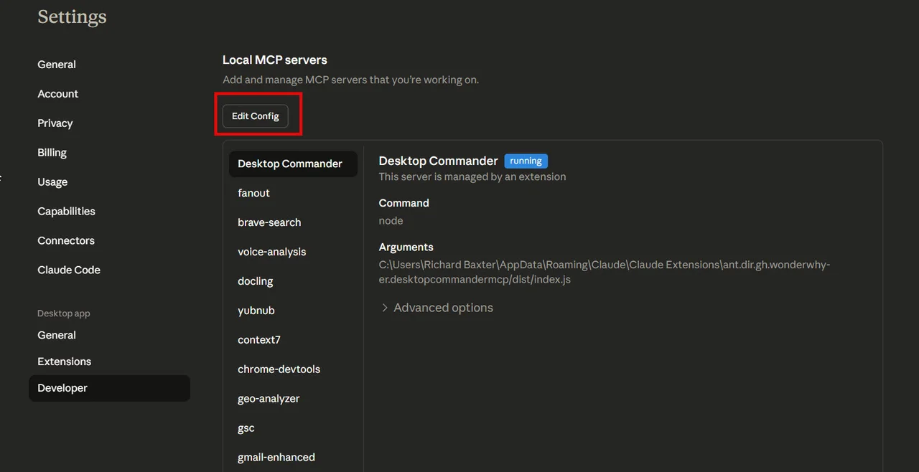Select Desktop Commander server
Image resolution: width=919 pixels, height=472 pixels.
point(293,164)
